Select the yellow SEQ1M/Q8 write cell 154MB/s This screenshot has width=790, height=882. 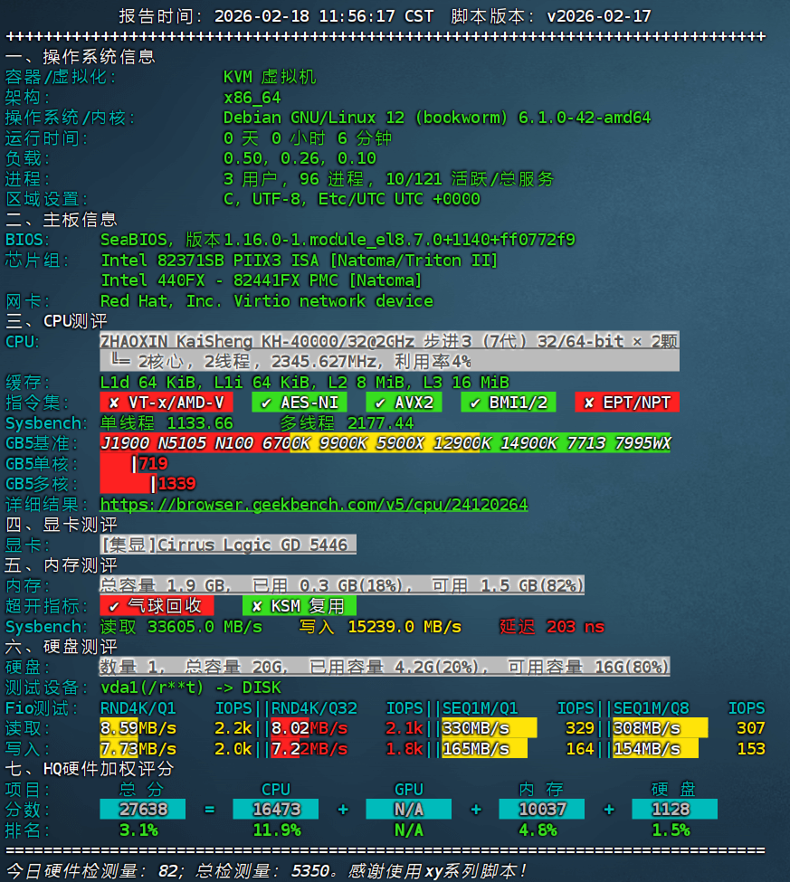pyautogui.click(x=656, y=749)
